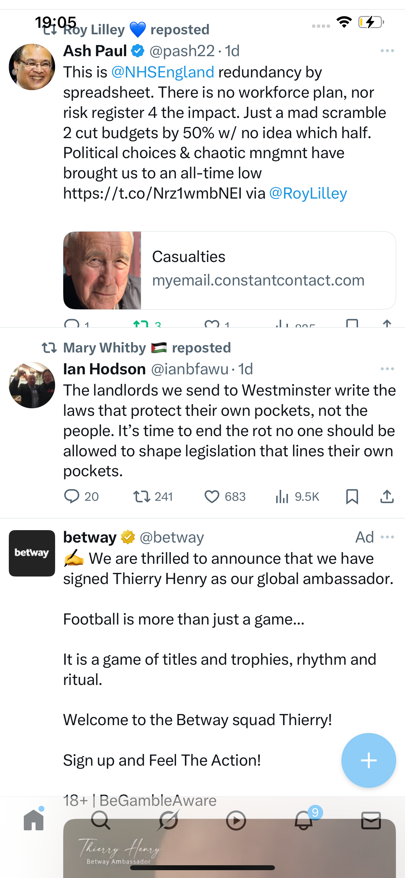Tap the Home tab icon
405x878 pixels.
tap(34, 820)
